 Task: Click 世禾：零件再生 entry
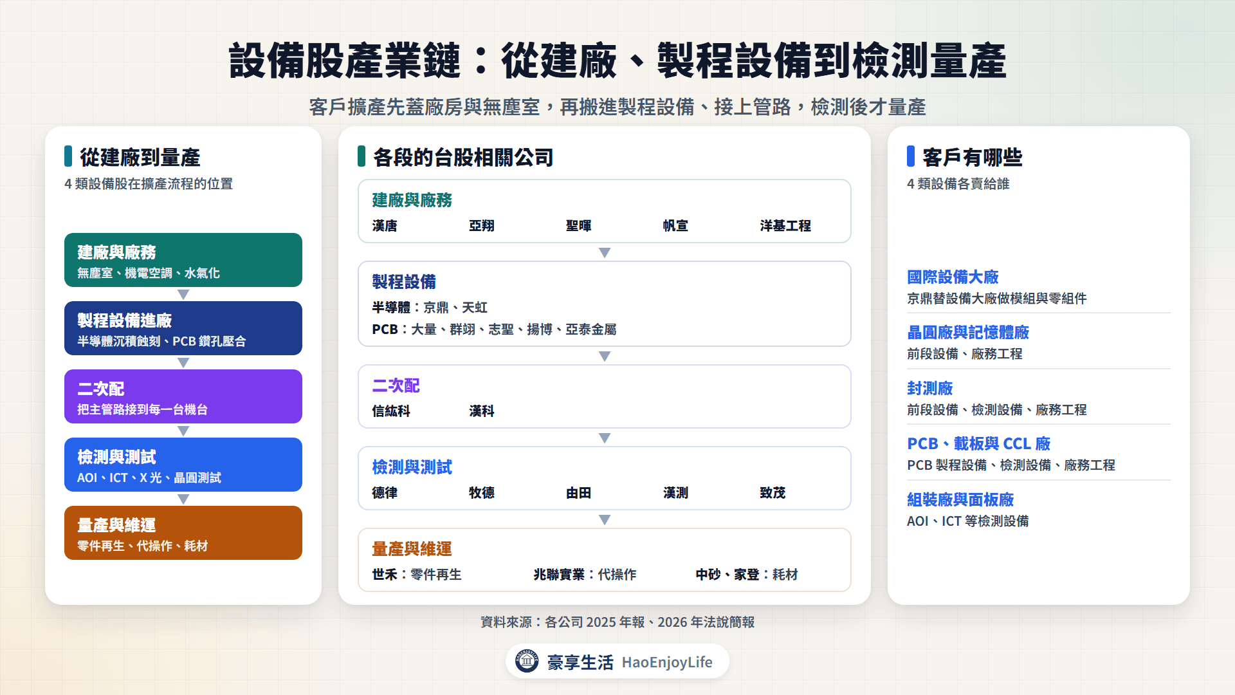coord(417,575)
